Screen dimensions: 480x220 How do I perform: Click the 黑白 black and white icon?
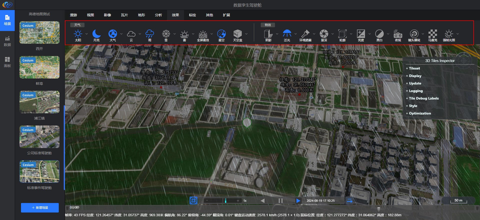pyautogui.click(x=379, y=34)
